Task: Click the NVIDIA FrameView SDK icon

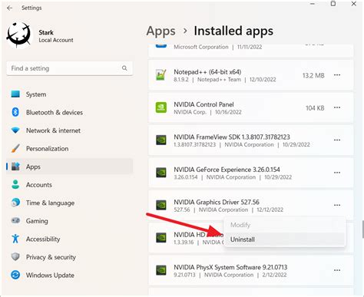Action: [x=161, y=140]
